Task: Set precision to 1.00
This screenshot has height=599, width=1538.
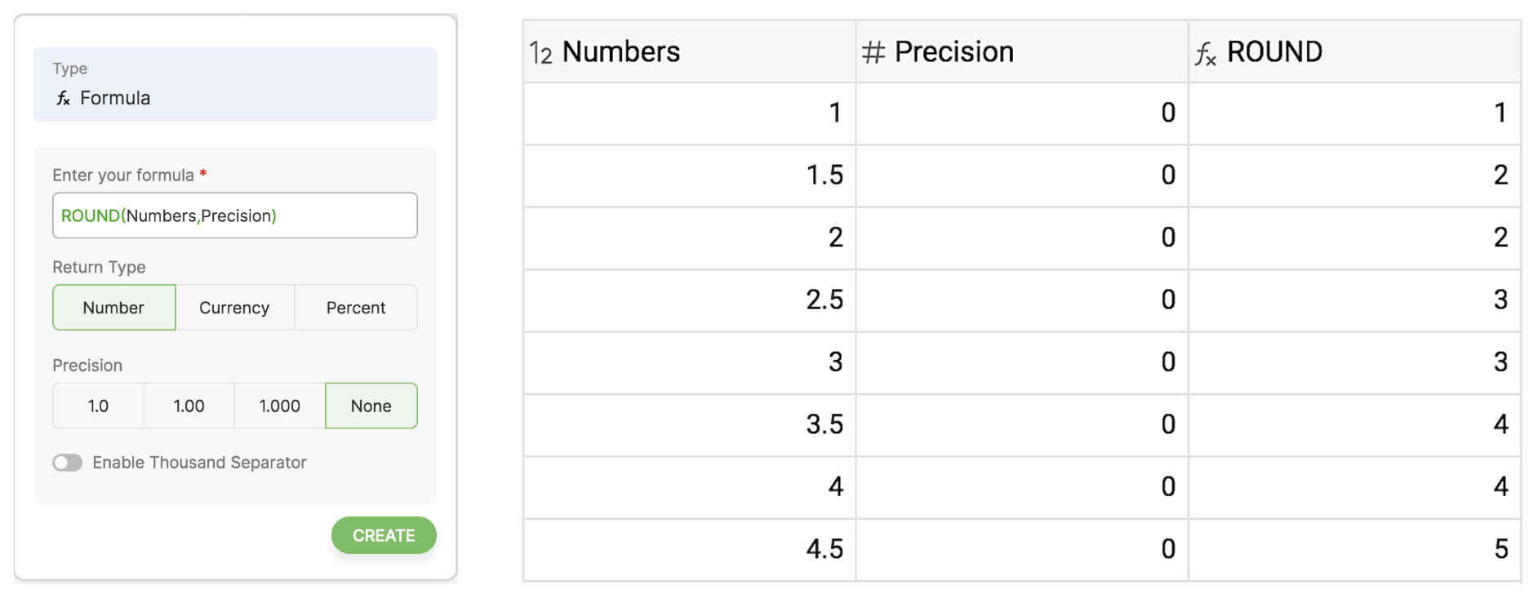Action: pyautogui.click(x=189, y=406)
